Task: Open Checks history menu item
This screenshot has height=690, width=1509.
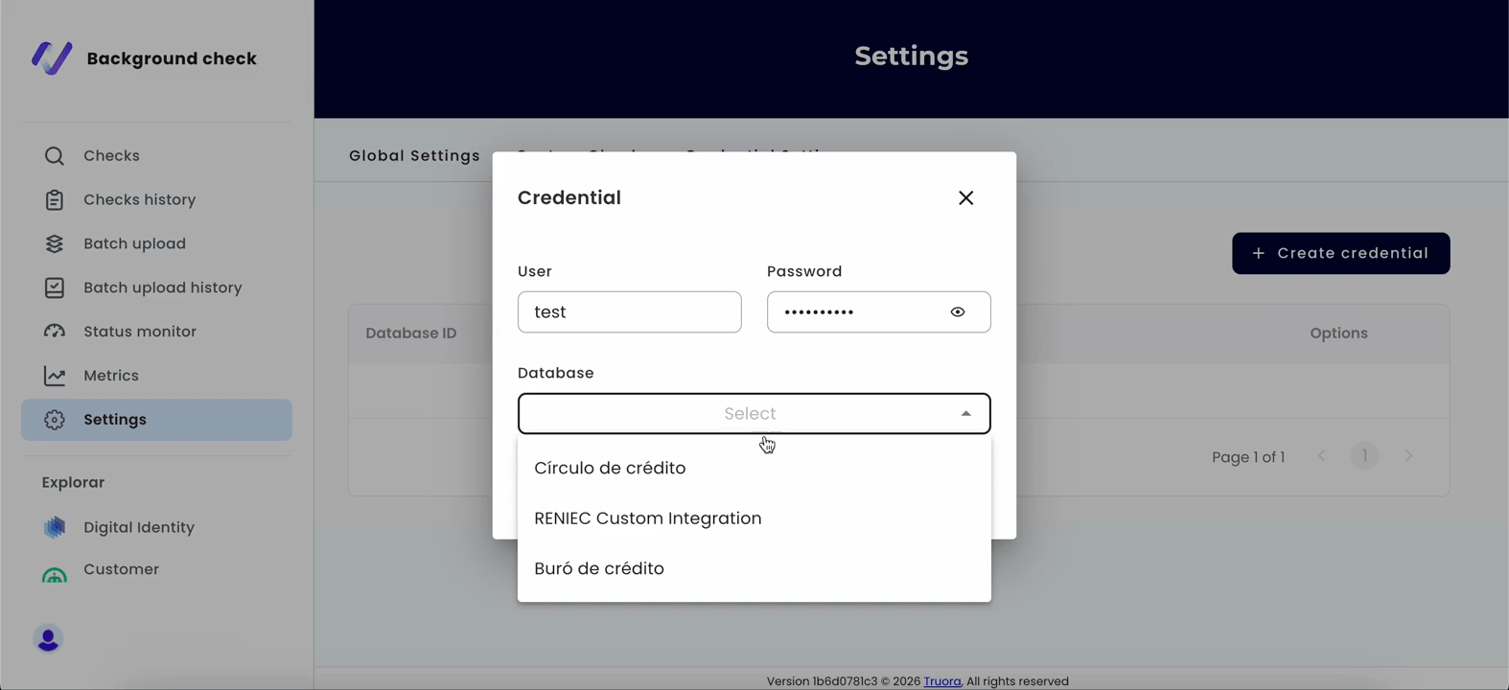Action: (139, 200)
